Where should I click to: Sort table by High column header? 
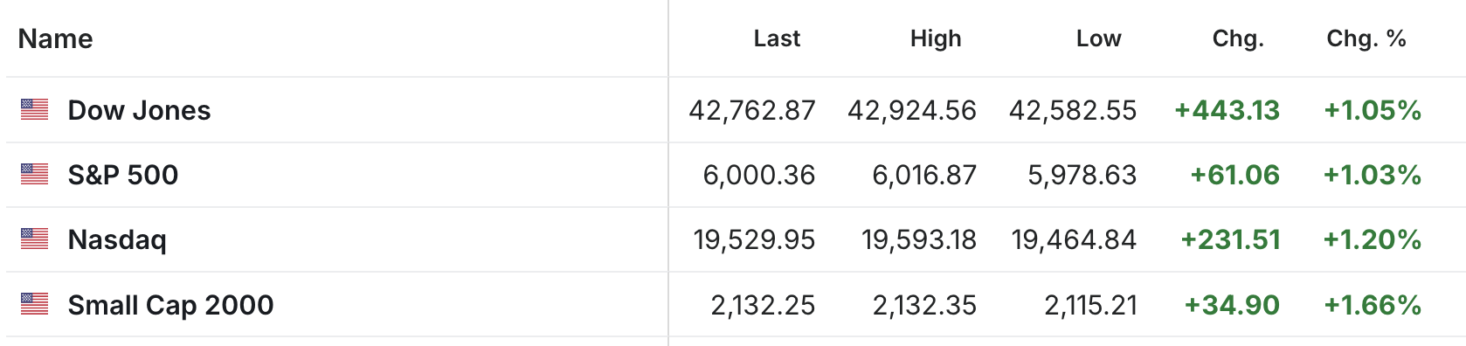point(936,38)
